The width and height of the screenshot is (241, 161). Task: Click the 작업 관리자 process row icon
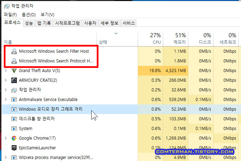point(14,90)
